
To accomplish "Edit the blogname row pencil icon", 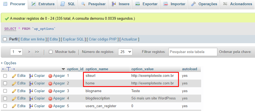I will (x=14, y=91).
